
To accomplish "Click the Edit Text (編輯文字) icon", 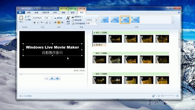I will coord(68,18).
